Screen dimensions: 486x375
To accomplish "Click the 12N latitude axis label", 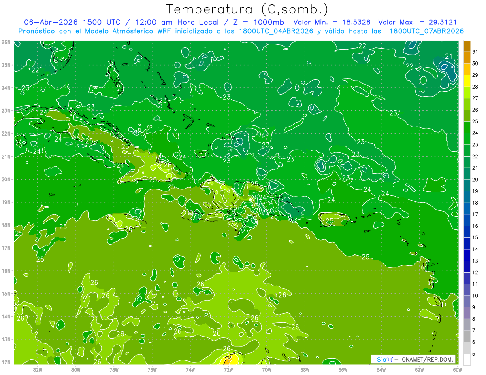I will [6, 362].
